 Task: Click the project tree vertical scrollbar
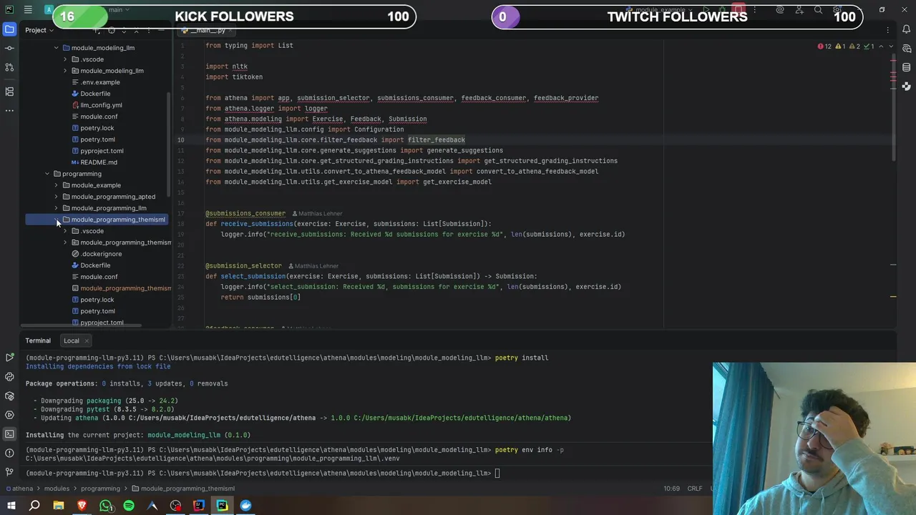pyautogui.click(x=169, y=143)
